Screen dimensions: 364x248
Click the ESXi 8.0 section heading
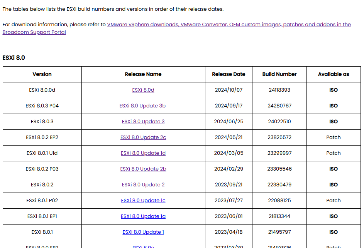(x=14, y=58)
